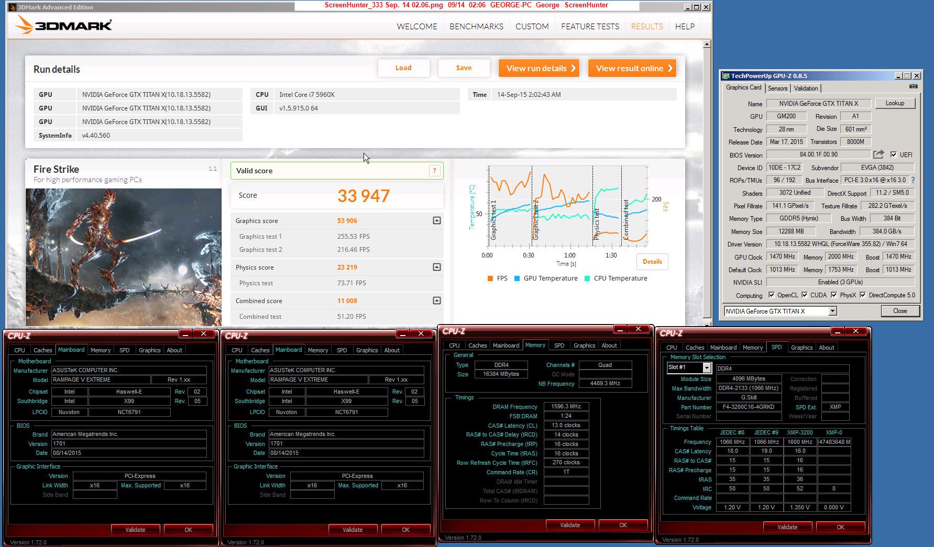Click the Close button in GPU-Z

(900, 311)
